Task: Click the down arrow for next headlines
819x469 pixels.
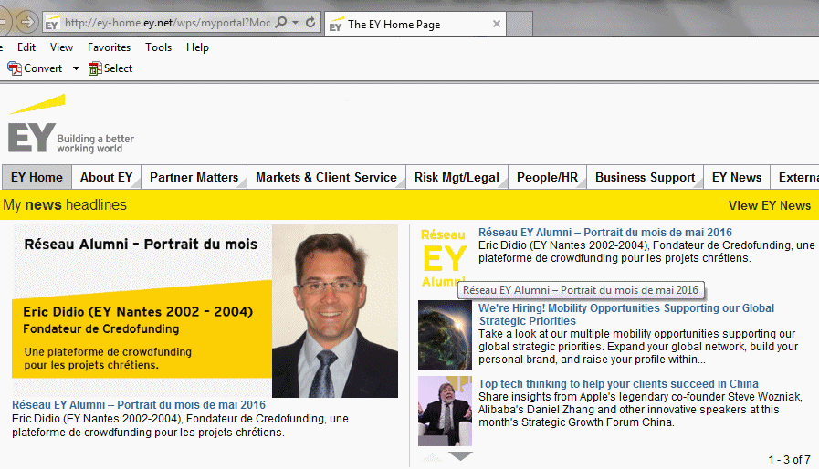Action: click(460, 456)
